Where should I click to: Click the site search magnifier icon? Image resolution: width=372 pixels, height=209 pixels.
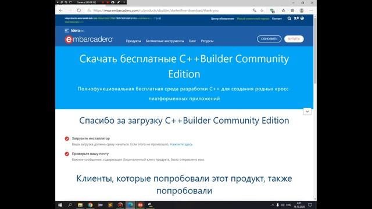[289, 18]
